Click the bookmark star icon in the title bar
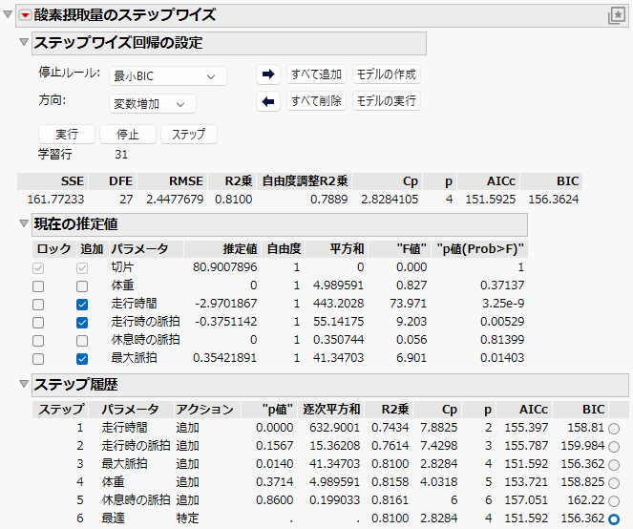The image size is (633, 529). 617,15
